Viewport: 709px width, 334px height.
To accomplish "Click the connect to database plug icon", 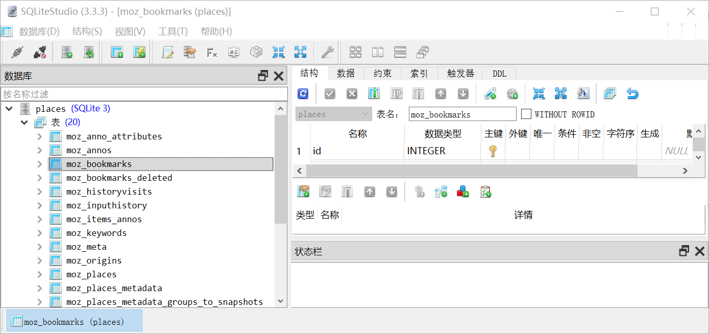I will coord(17,52).
